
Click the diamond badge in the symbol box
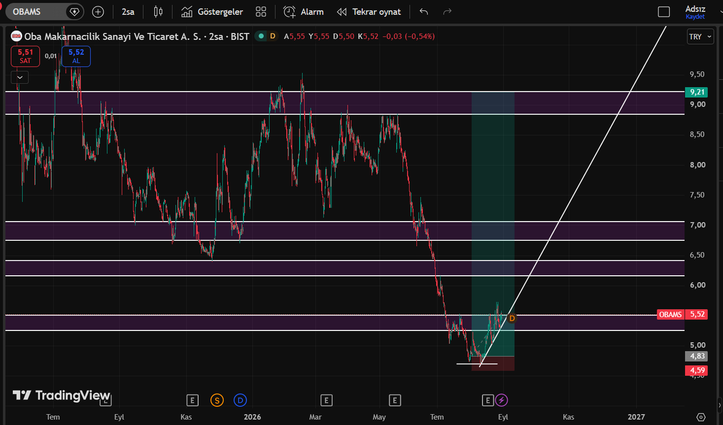74,11
